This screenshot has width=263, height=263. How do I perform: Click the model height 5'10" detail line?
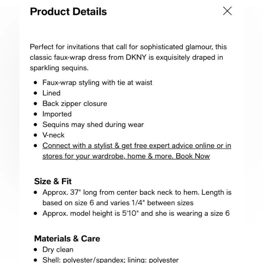[136, 213]
